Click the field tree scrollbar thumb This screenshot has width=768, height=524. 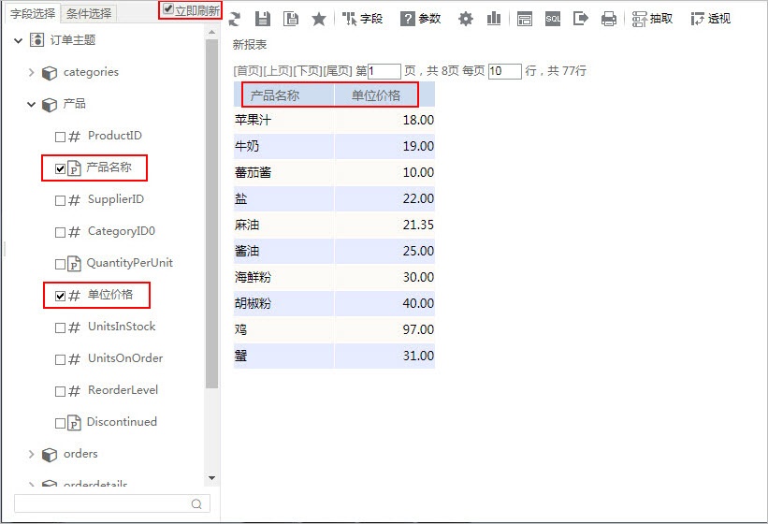[x=211, y=213]
